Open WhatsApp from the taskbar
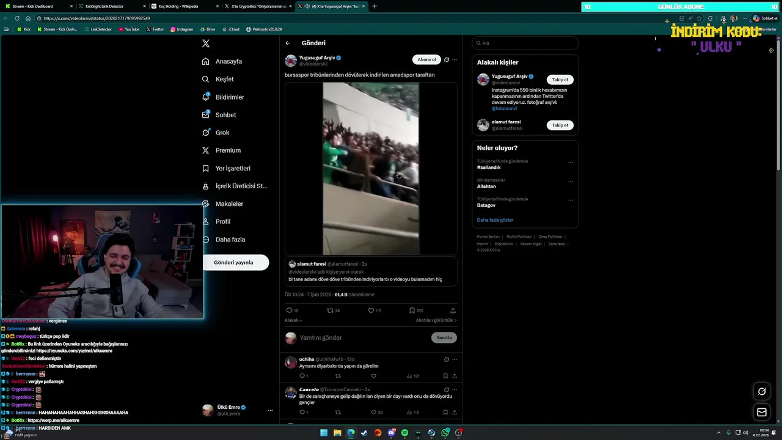Image resolution: width=782 pixels, height=440 pixels. click(445, 433)
